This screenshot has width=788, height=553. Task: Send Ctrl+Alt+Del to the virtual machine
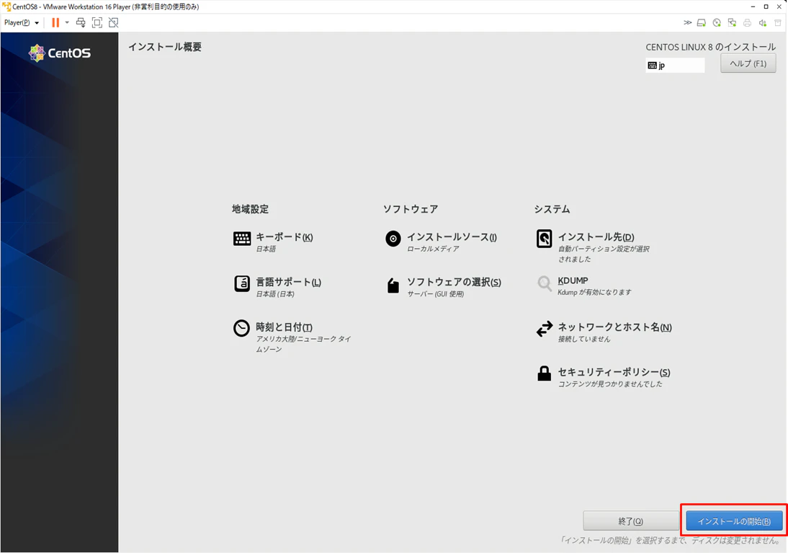click(x=81, y=22)
